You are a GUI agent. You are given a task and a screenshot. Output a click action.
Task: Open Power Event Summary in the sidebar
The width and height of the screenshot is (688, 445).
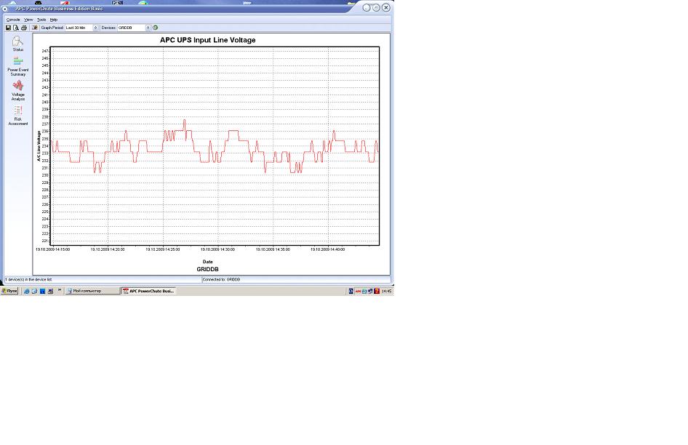(17, 66)
